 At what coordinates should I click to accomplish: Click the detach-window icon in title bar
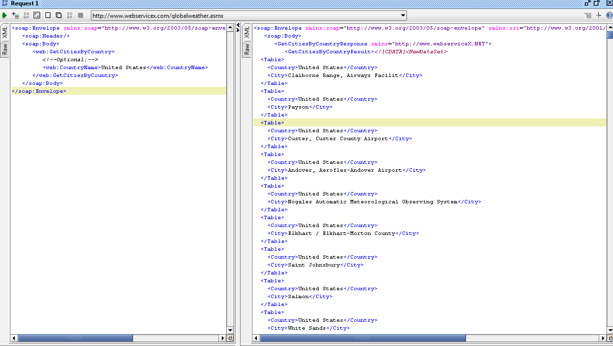[588, 3]
